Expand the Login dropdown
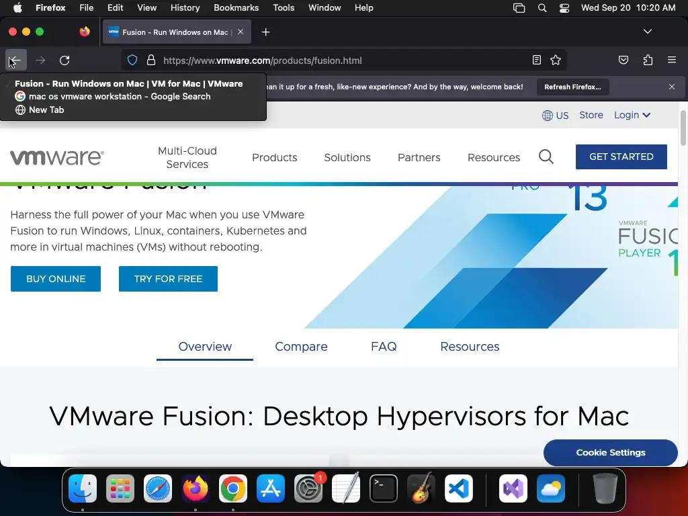 pyautogui.click(x=632, y=115)
